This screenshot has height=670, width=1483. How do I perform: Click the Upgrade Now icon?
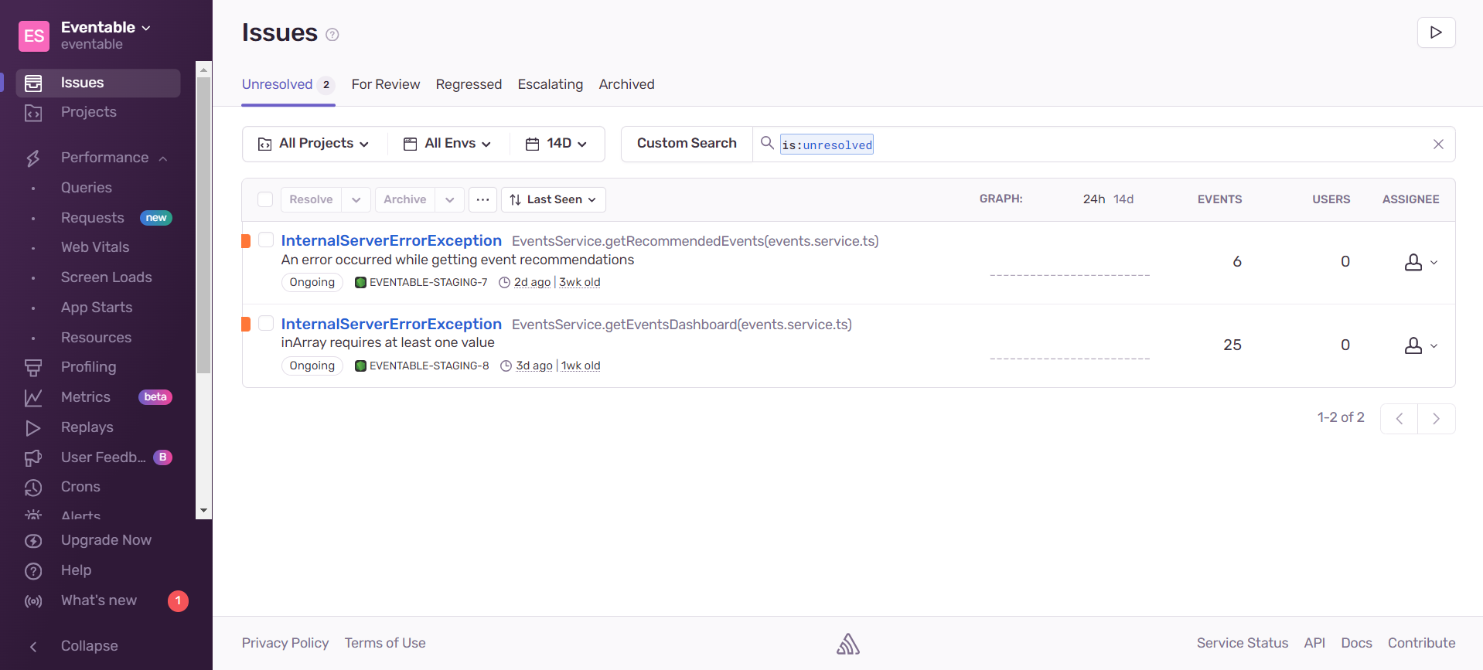(x=33, y=540)
